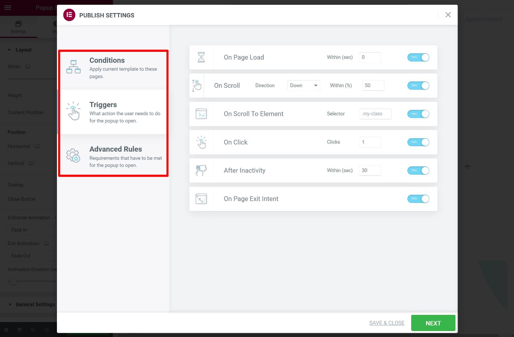The height and width of the screenshot is (337, 514).
Task: Toggle the On Click trigger switch
Action: pos(418,142)
